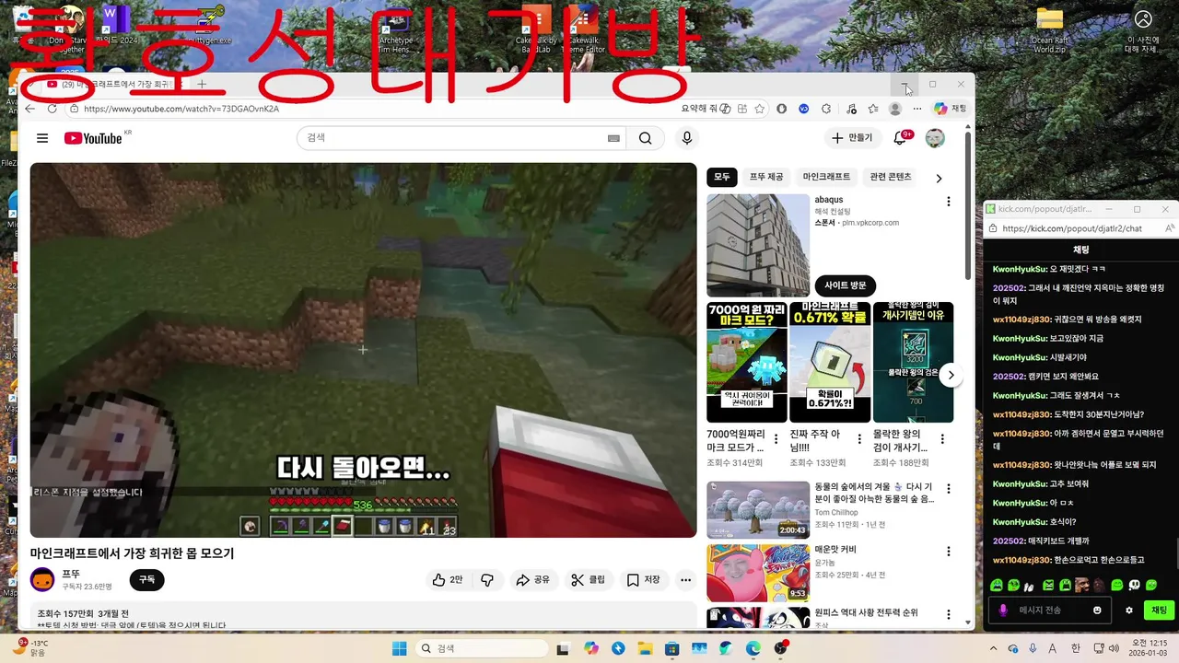Start voice search with the microphone icon

(686, 138)
